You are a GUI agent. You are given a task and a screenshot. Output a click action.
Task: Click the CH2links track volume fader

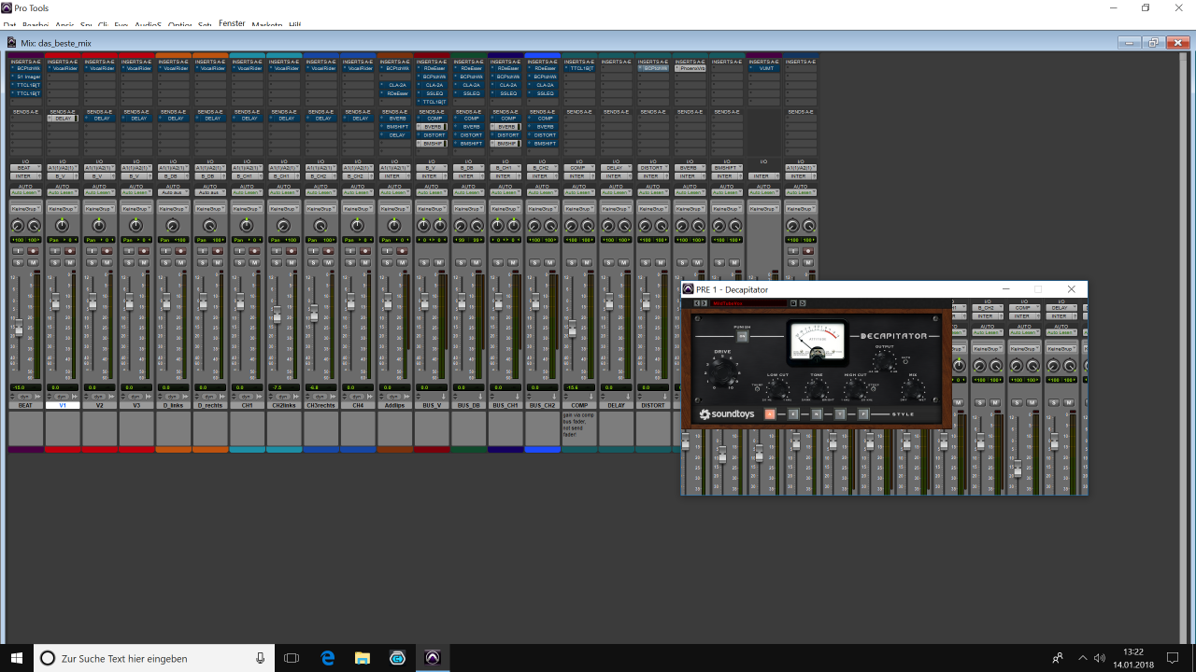click(277, 315)
